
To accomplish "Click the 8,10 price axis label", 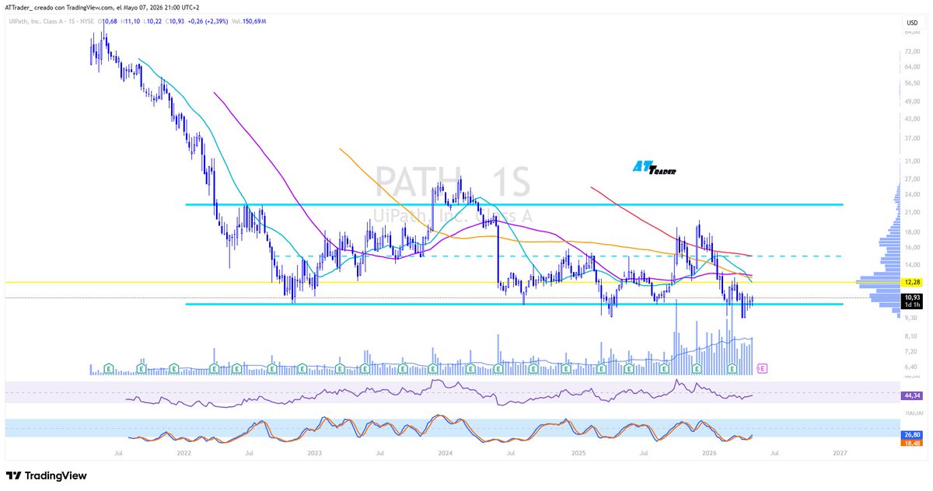I will [910, 336].
